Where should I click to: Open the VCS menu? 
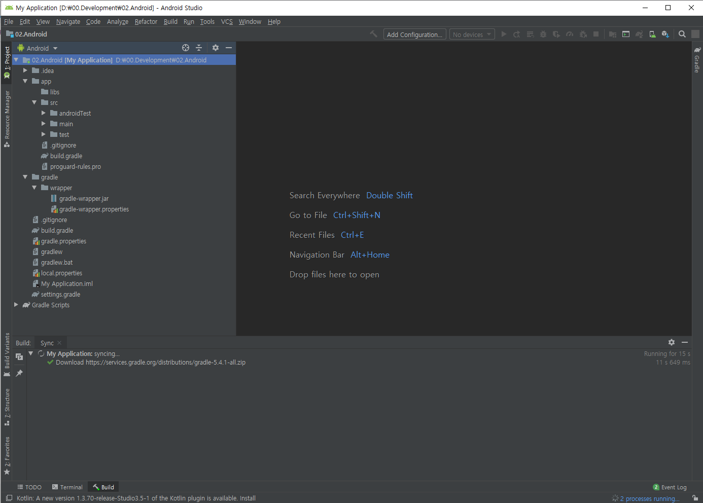[227, 21]
